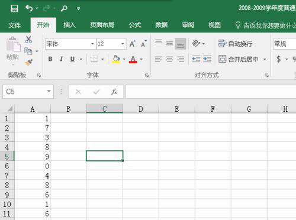This screenshot has width=296, height=220.
Task: Switch to the 数据 ribbon tab
Action: tap(162, 25)
